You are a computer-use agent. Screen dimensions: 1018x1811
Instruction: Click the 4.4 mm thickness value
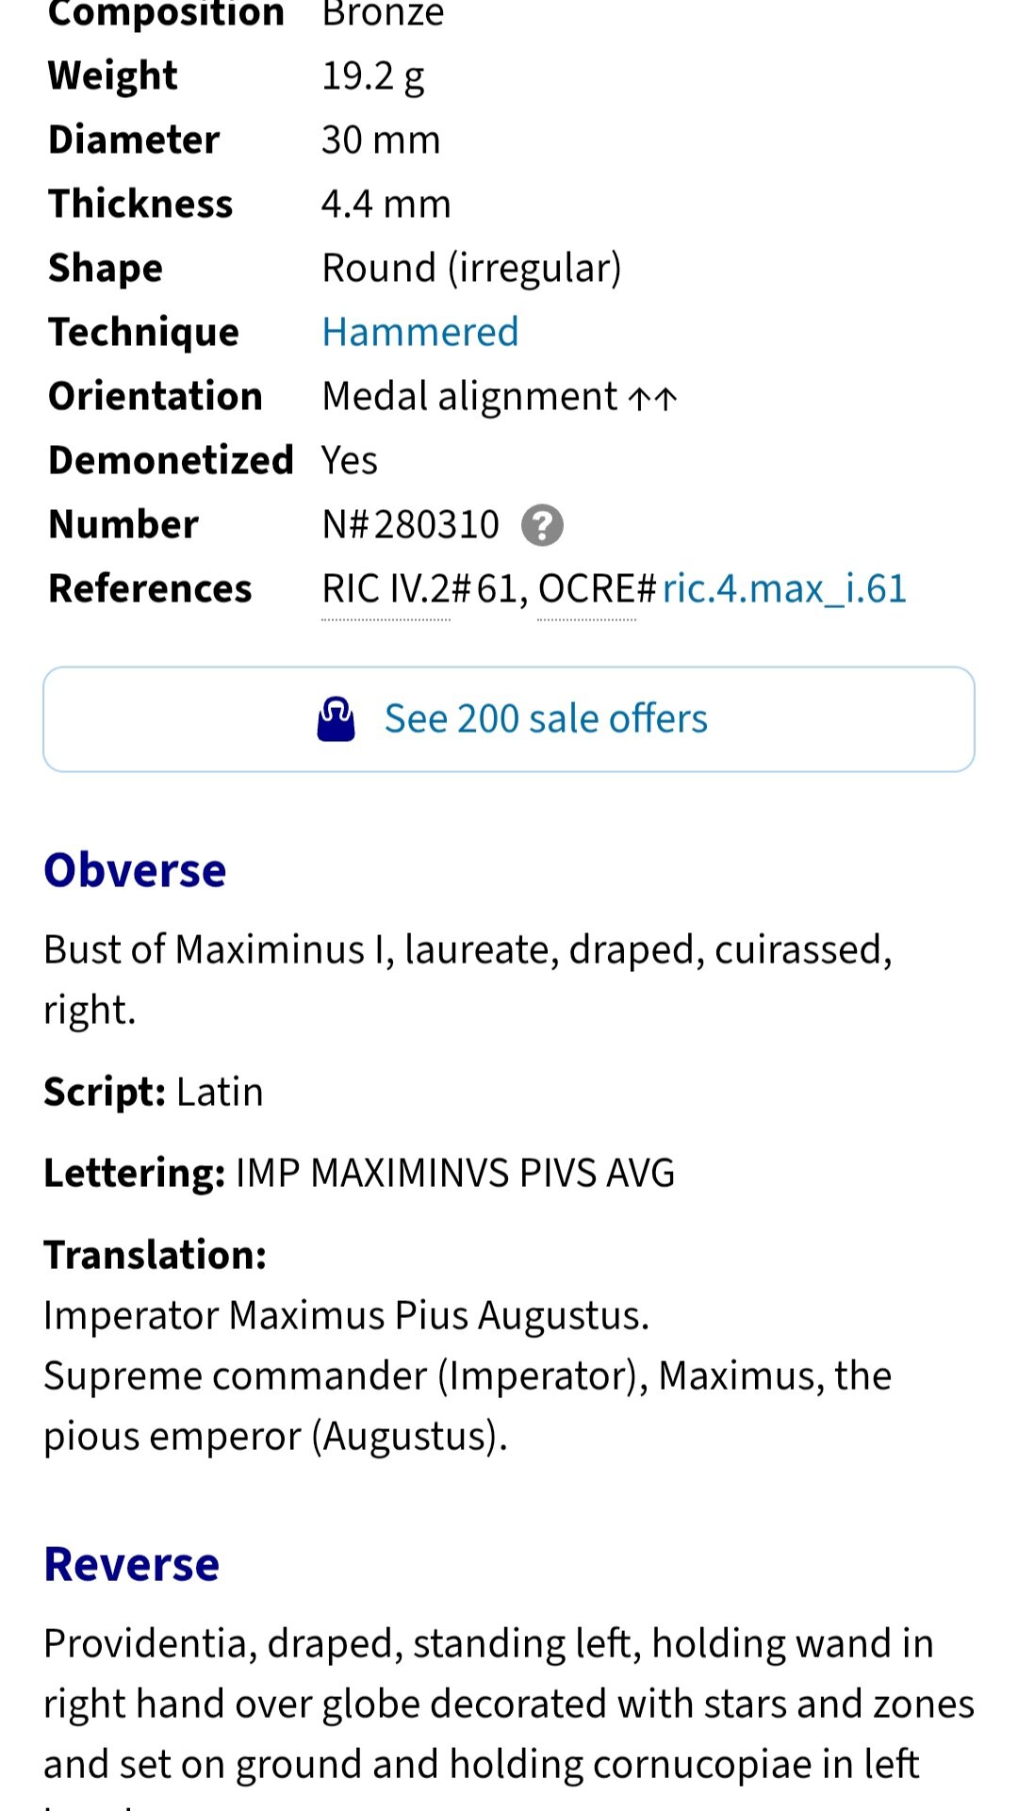point(386,204)
